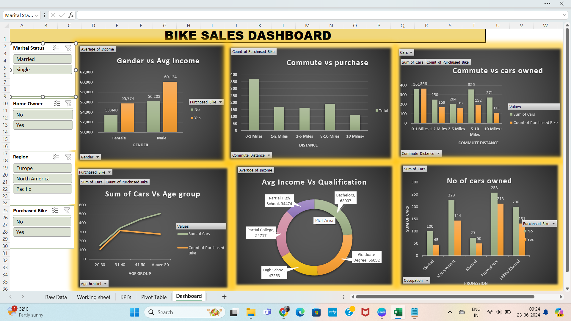The width and height of the screenshot is (571, 321).
Task: Clear filter on Home Owner slicer
Action: [x=68, y=103]
